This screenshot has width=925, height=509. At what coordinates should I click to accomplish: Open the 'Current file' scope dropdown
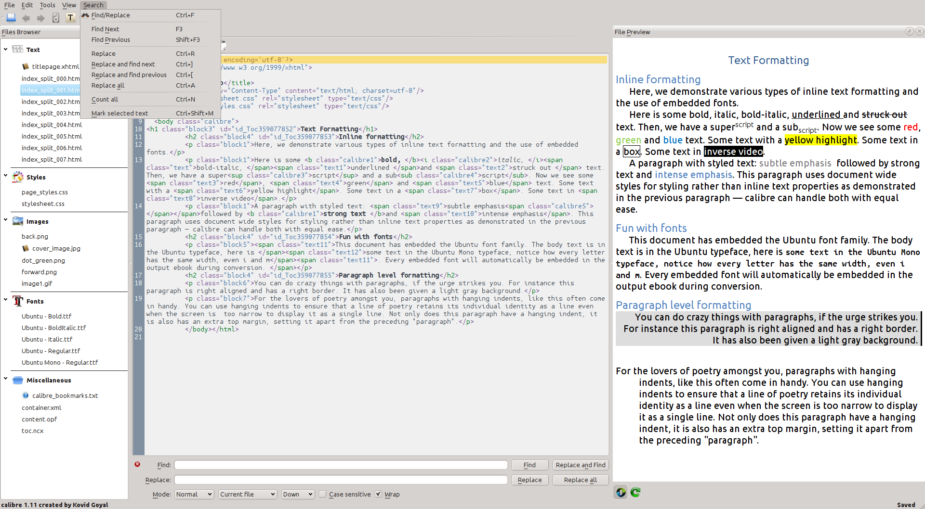[247, 494]
